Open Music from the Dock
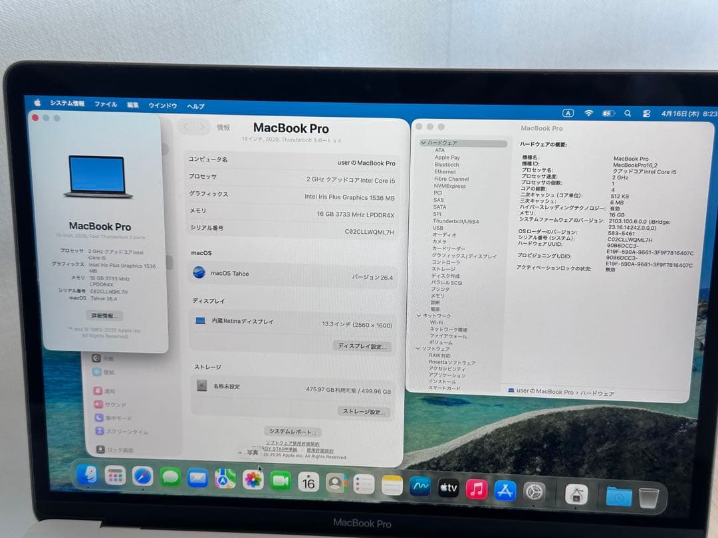 [477, 489]
